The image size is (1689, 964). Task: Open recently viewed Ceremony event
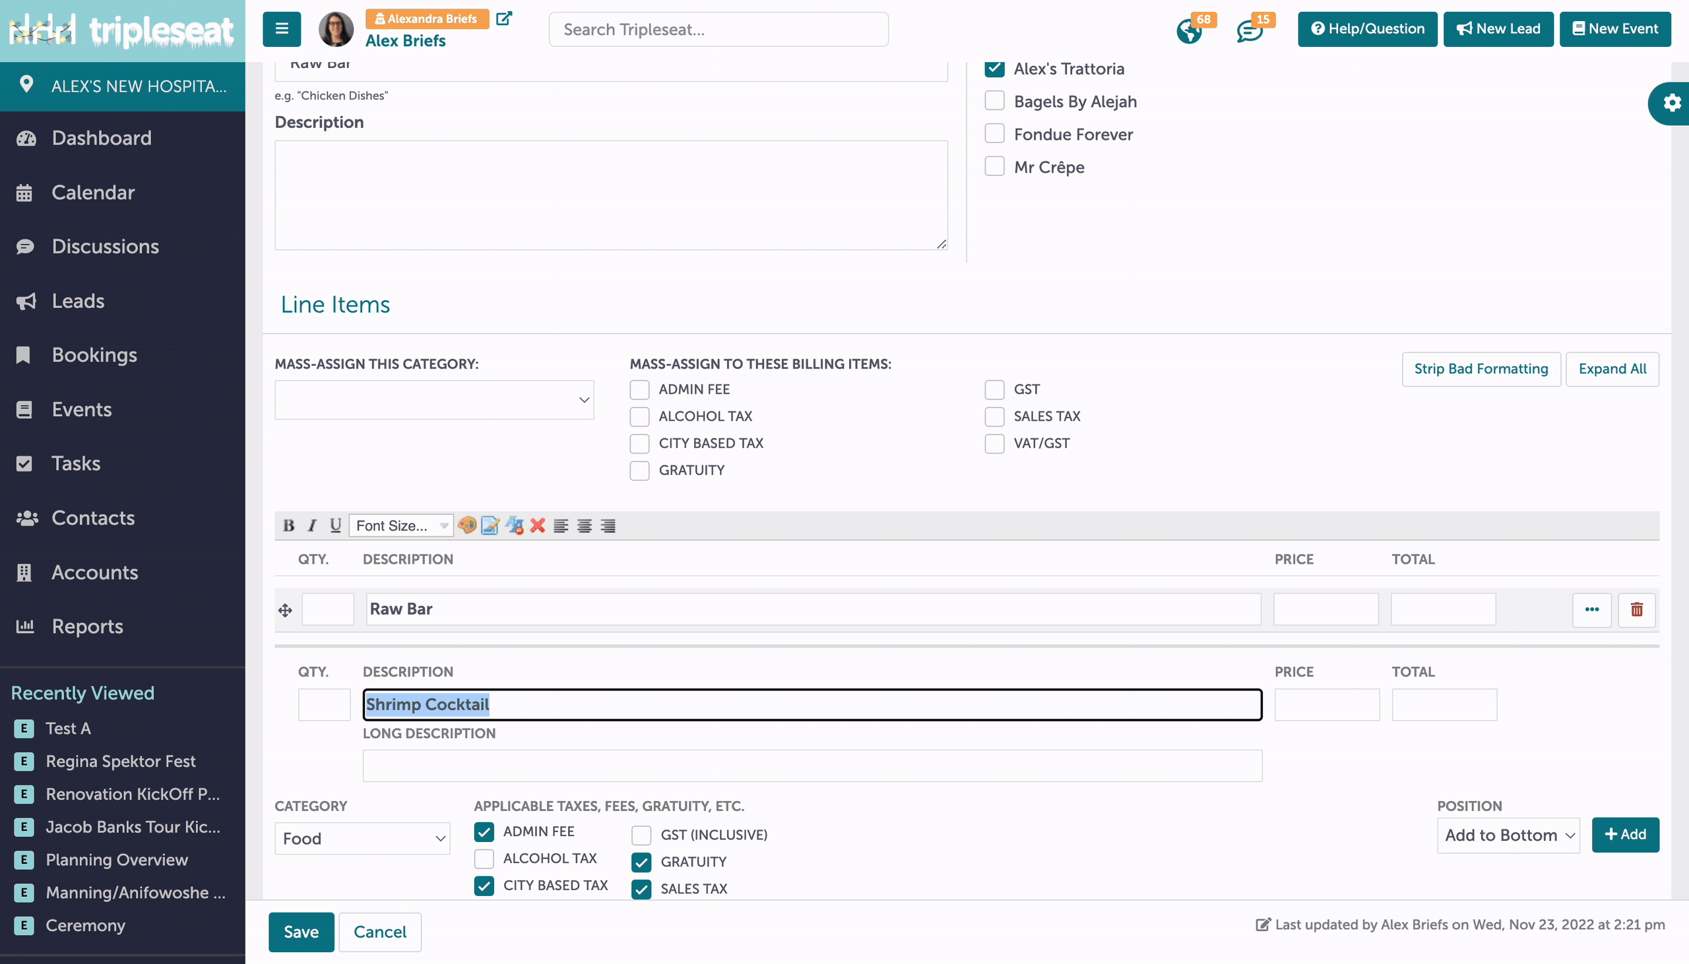pos(86,926)
